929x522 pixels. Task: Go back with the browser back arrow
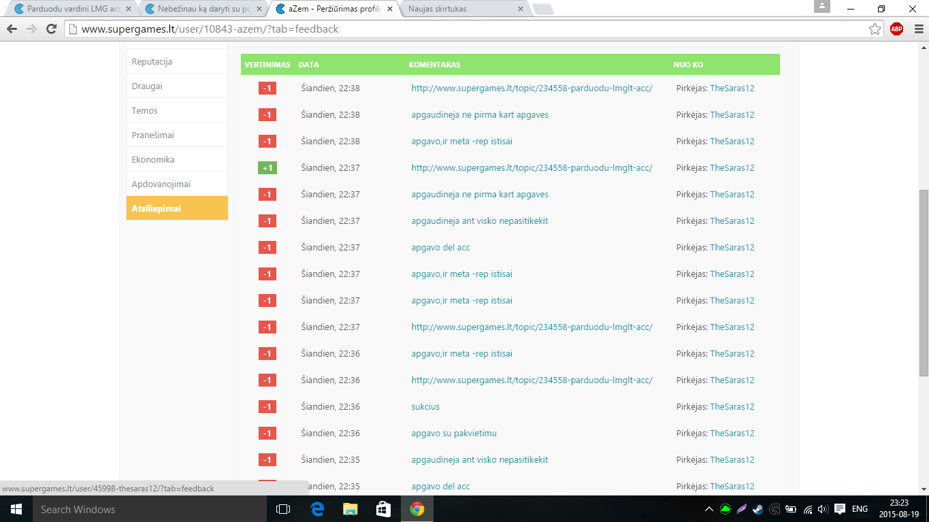(x=12, y=29)
